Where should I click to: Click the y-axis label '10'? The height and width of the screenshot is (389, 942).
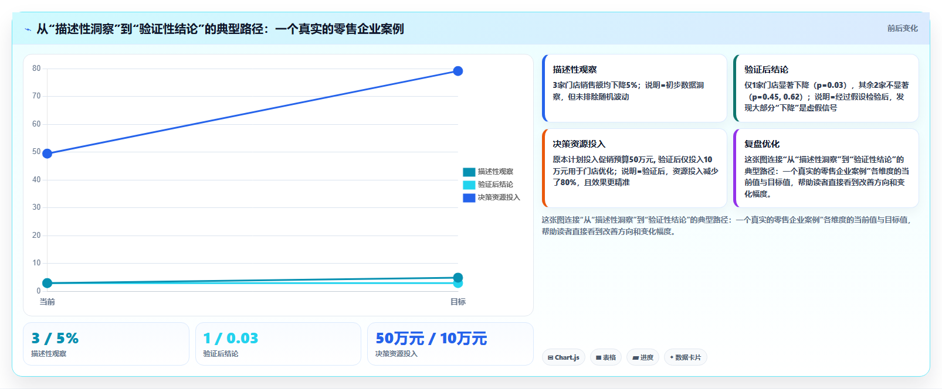point(36,263)
